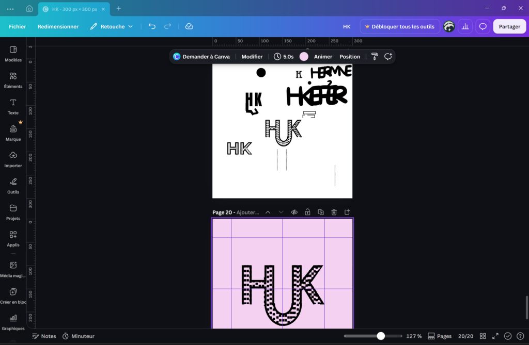Toggle the Notes panel
Screen dimensions: 529x345
pyautogui.click(x=44, y=336)
